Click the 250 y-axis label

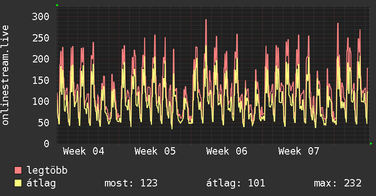[x=40, y=38]
